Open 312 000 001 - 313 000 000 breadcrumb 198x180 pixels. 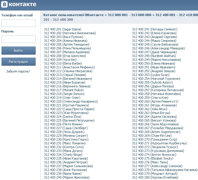coord(130,15)
